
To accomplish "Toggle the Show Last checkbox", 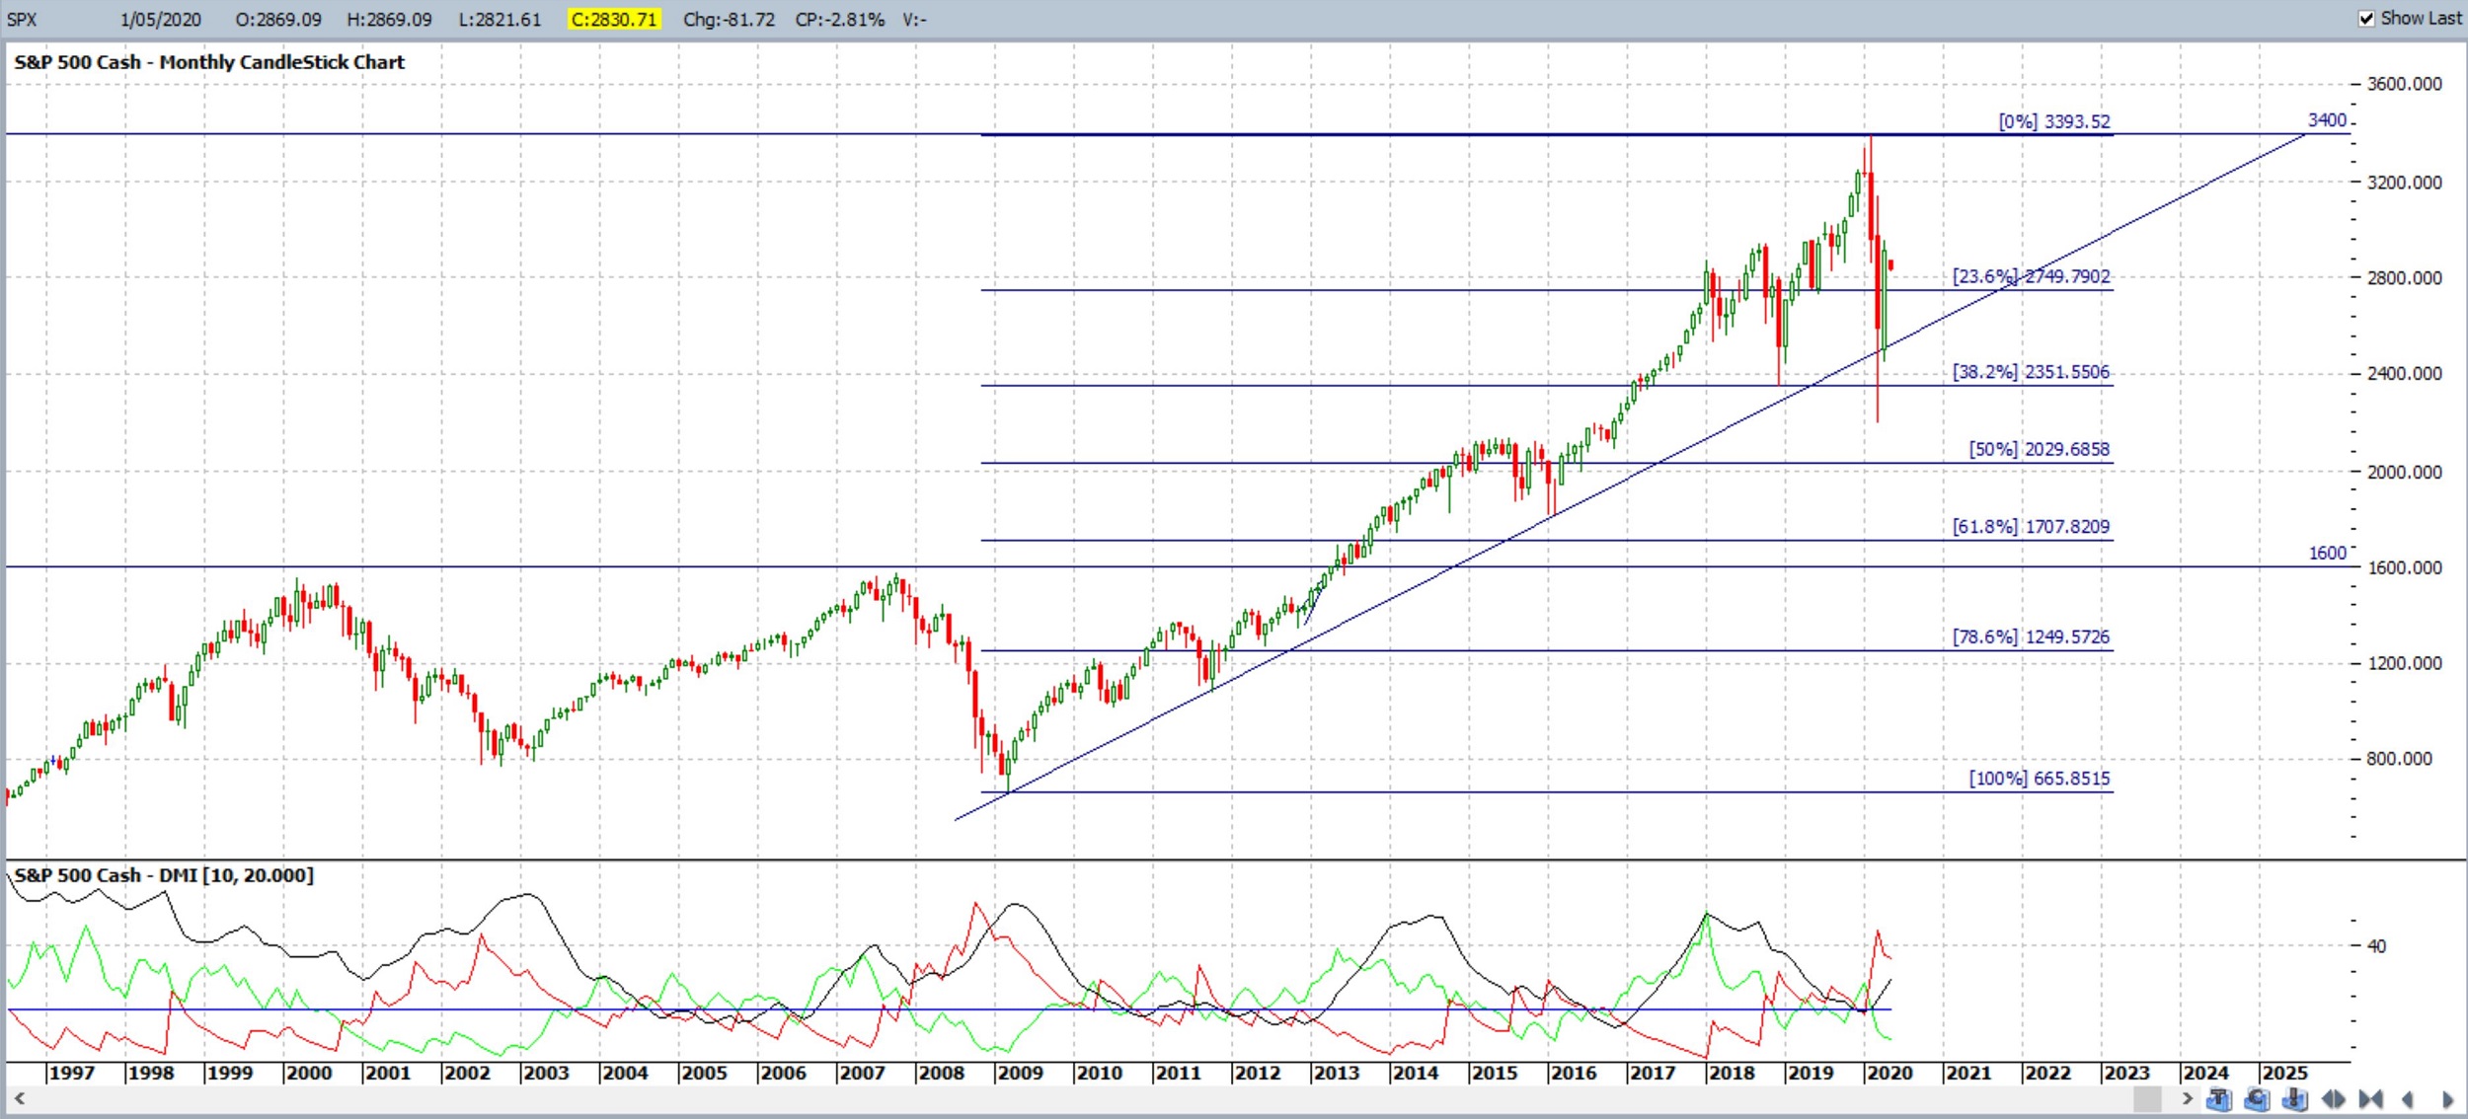I will pyautogui.click(x=2367, y=19).
